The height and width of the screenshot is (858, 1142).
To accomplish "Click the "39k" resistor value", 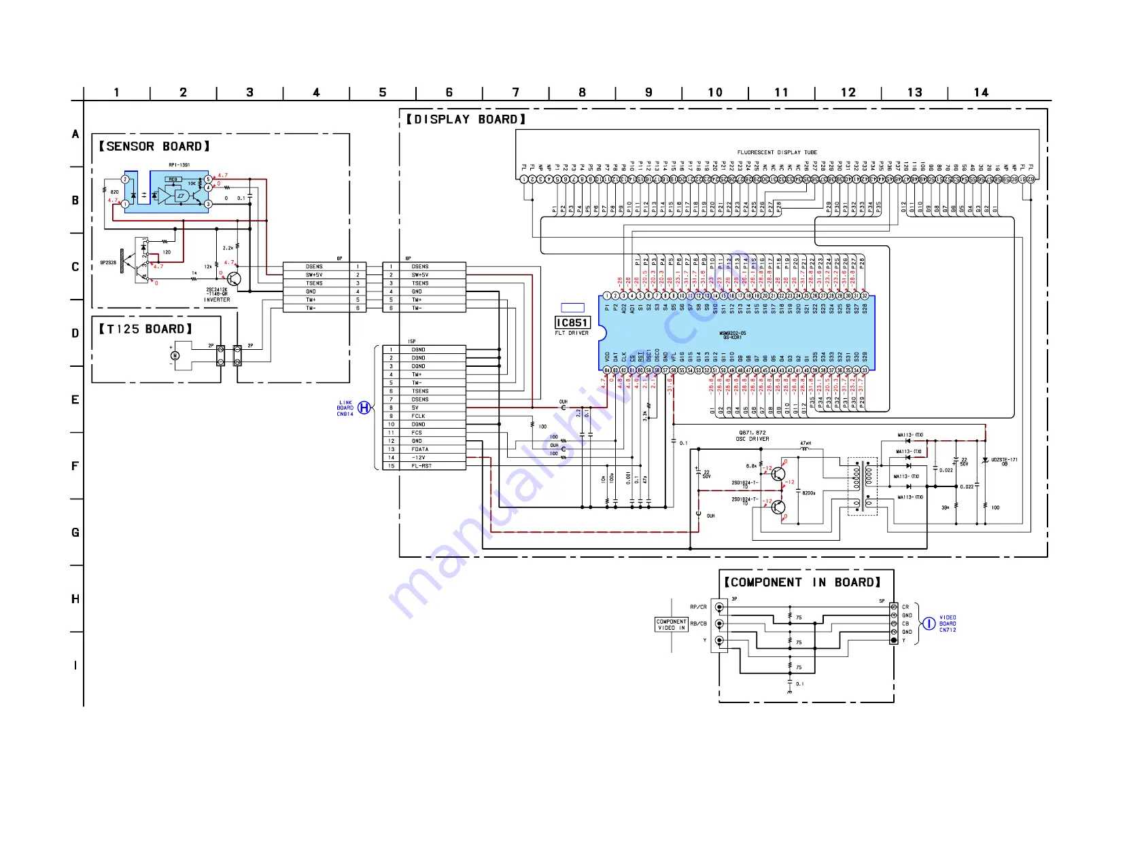I will click(945, 507).
